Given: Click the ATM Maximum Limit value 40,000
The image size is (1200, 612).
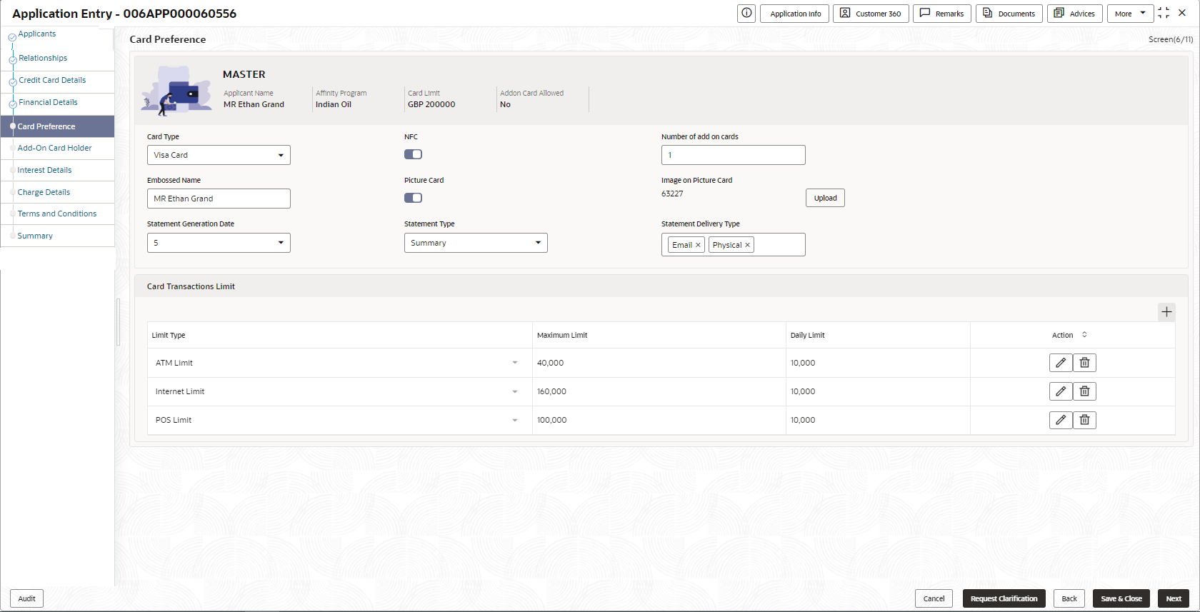Looking at the screenshot, I should 550,363.
